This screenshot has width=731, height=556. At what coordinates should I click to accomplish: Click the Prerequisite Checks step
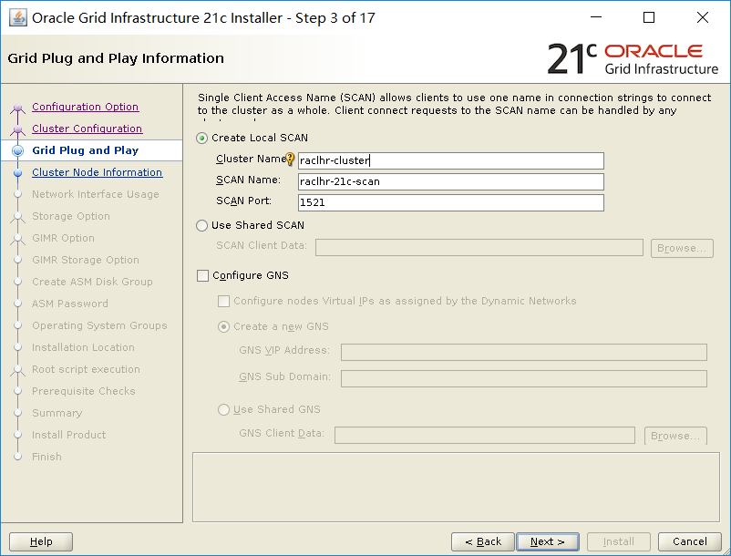point(84,392)
